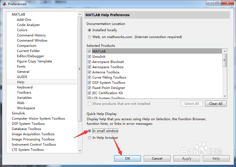Open Add-Ons preferences in tree
This screenshot has width=236, height=167.
[24, 20]
